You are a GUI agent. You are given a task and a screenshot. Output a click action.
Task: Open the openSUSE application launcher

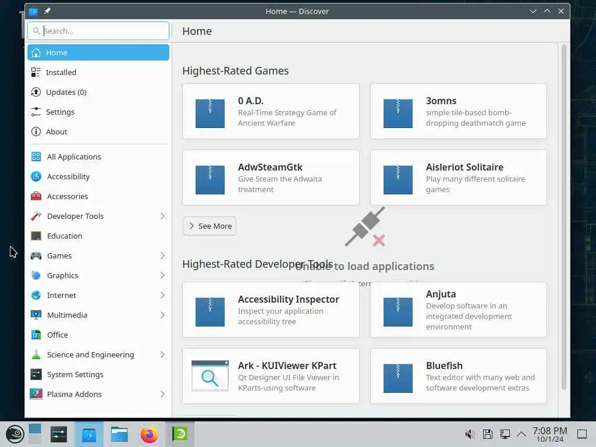tap(15, 434)
